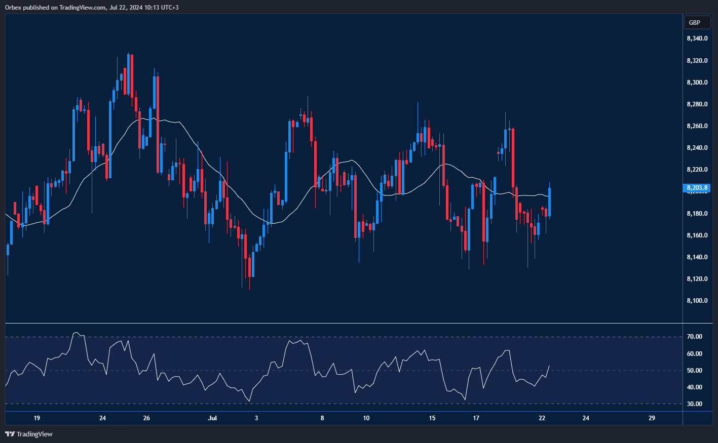Viewport: 718px width, 443px height.
Task: Open the GBP currency selector
Action: tap(694, 22)
